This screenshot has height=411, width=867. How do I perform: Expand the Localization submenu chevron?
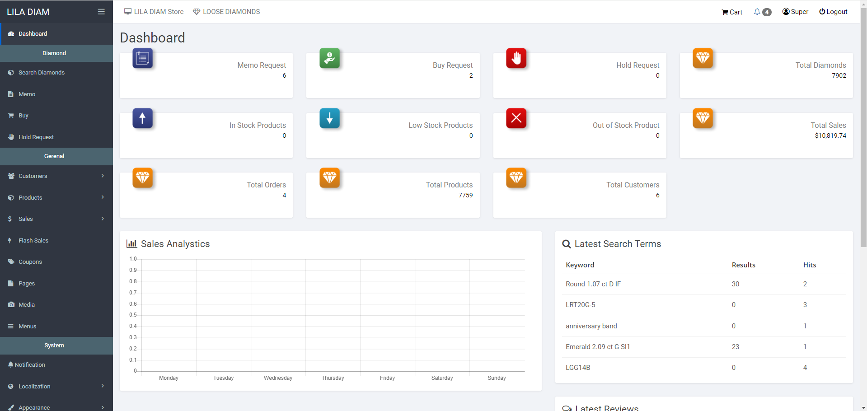(x=103, y=386)
